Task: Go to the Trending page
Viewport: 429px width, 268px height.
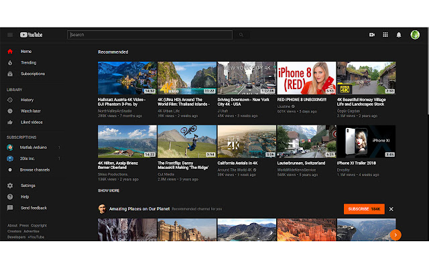Action: [x=28, y=62]
